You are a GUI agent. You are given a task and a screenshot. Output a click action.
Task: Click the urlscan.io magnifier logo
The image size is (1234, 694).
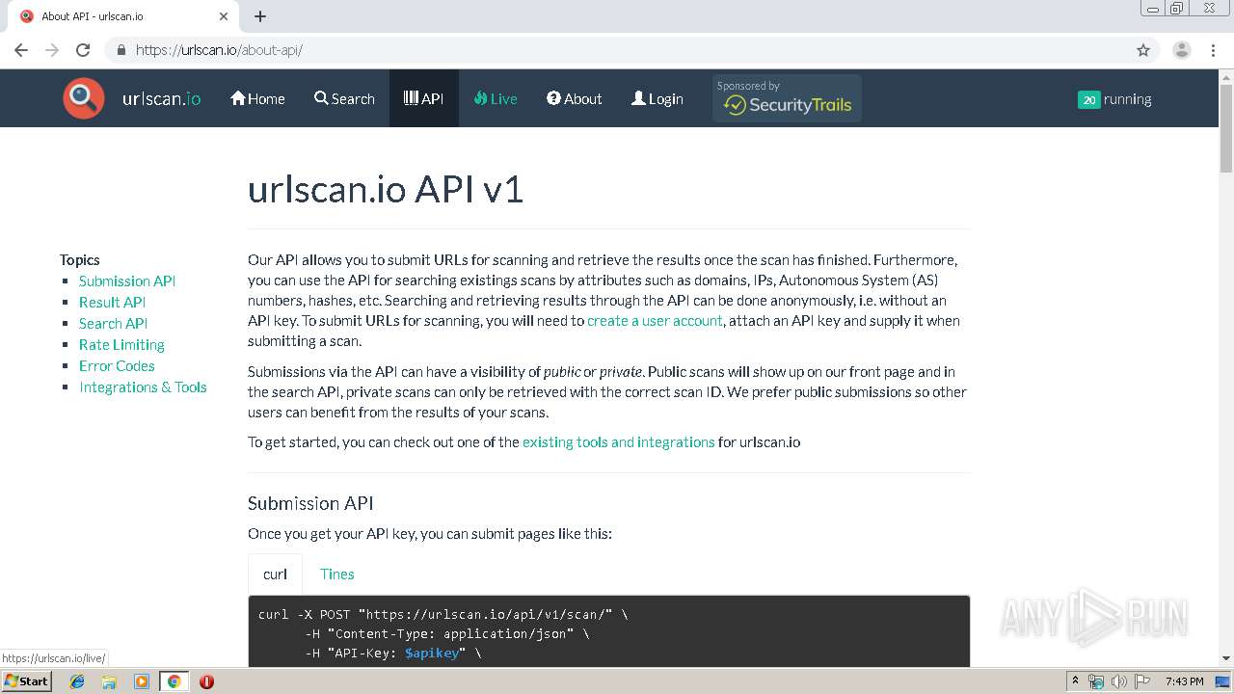click(x=84, y=98)
